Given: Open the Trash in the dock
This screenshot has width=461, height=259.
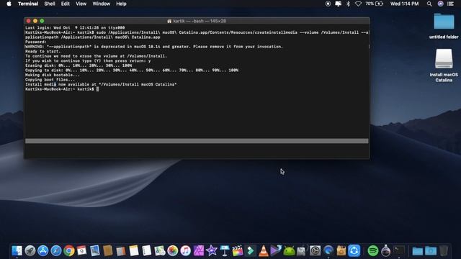Looking at the screenshot, I should [444, 251].
